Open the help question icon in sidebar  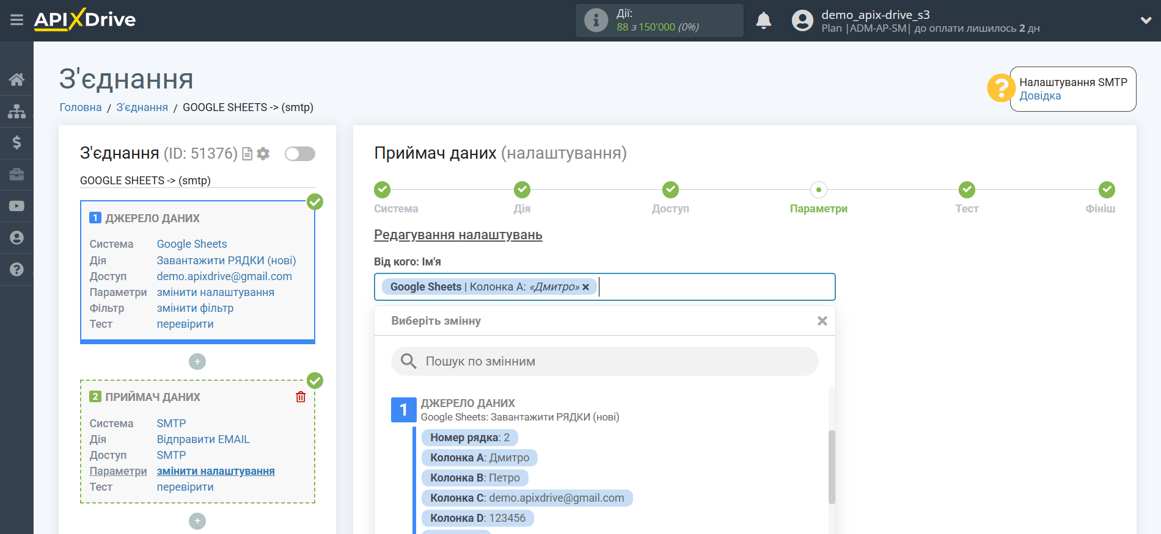16,270
